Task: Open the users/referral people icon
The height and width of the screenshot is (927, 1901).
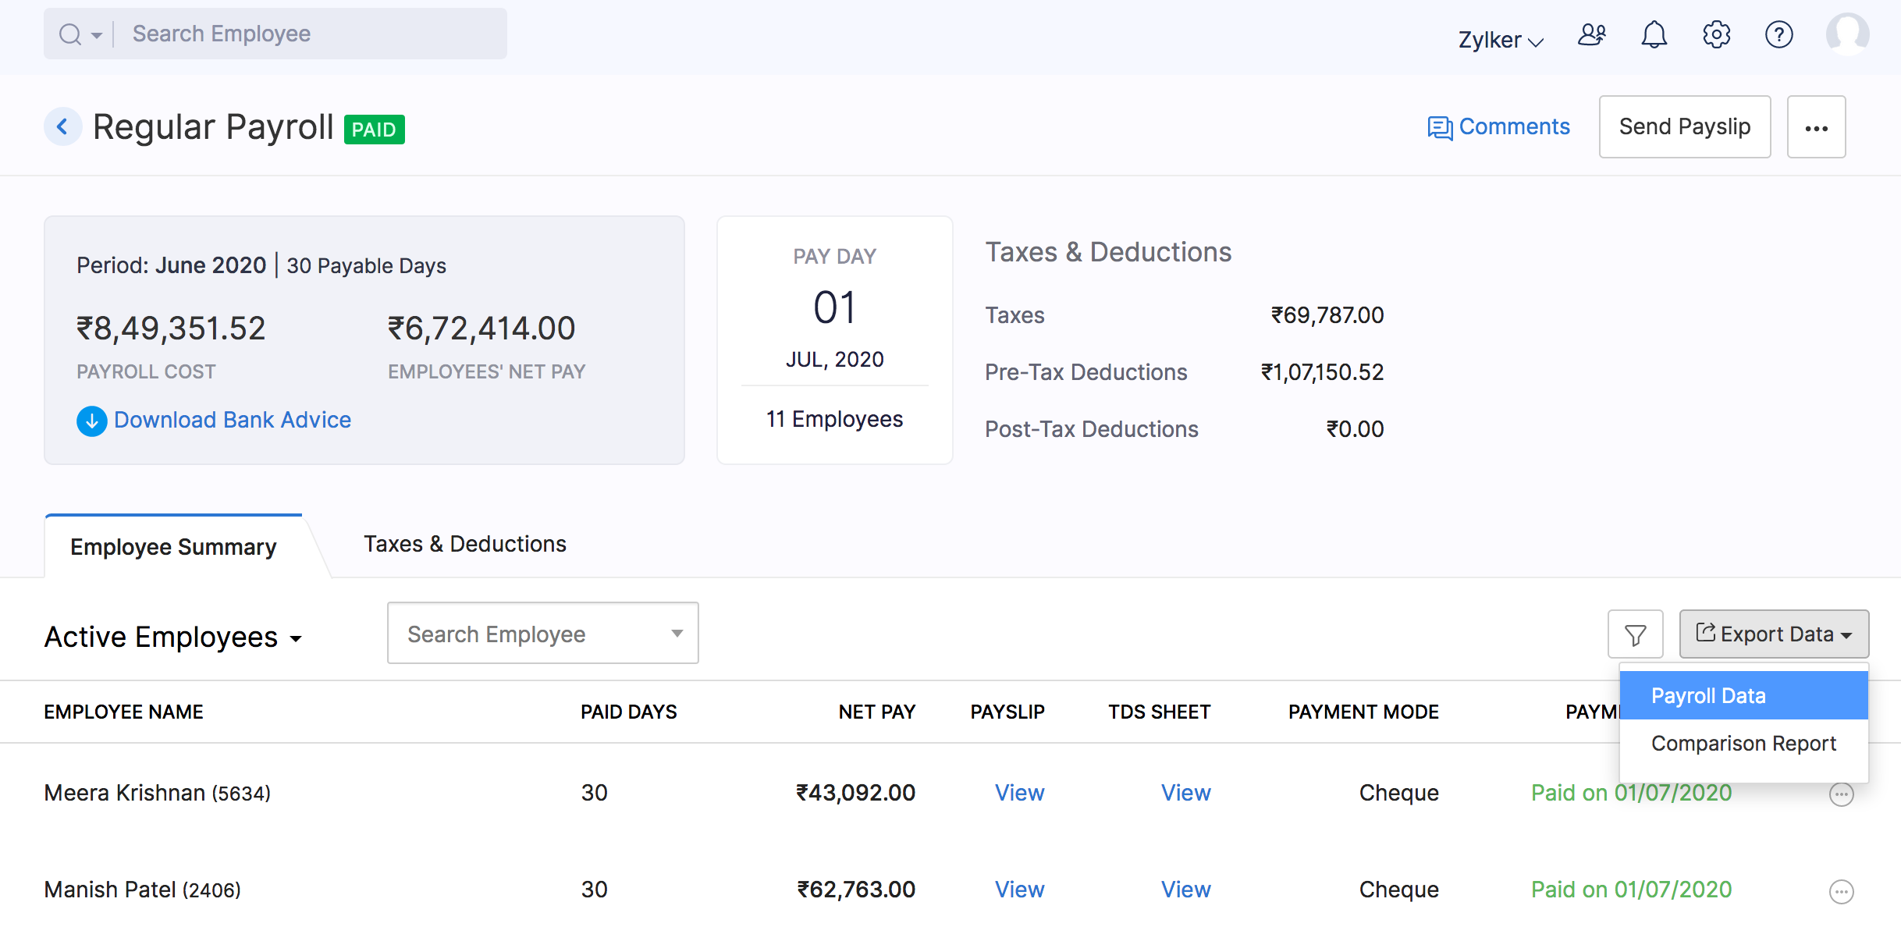Action: click(1591, 35)
